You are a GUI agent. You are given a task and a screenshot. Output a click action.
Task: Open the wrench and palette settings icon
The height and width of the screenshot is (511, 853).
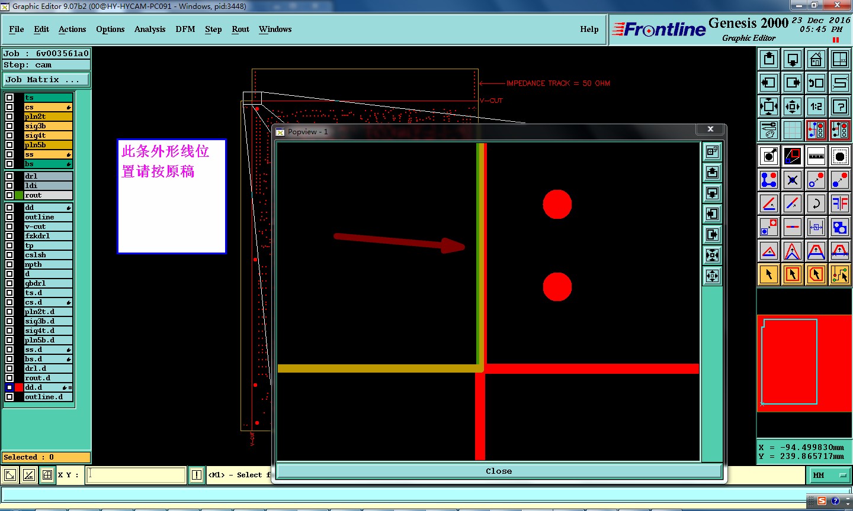769,130
